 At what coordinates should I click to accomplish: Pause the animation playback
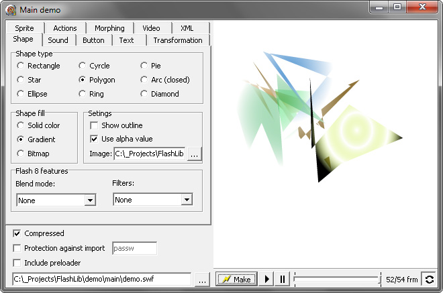[x=282, y=279]
